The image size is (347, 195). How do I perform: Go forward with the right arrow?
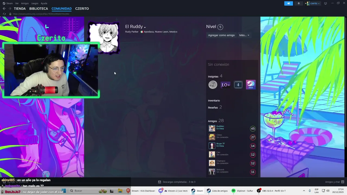pos(10,9)
